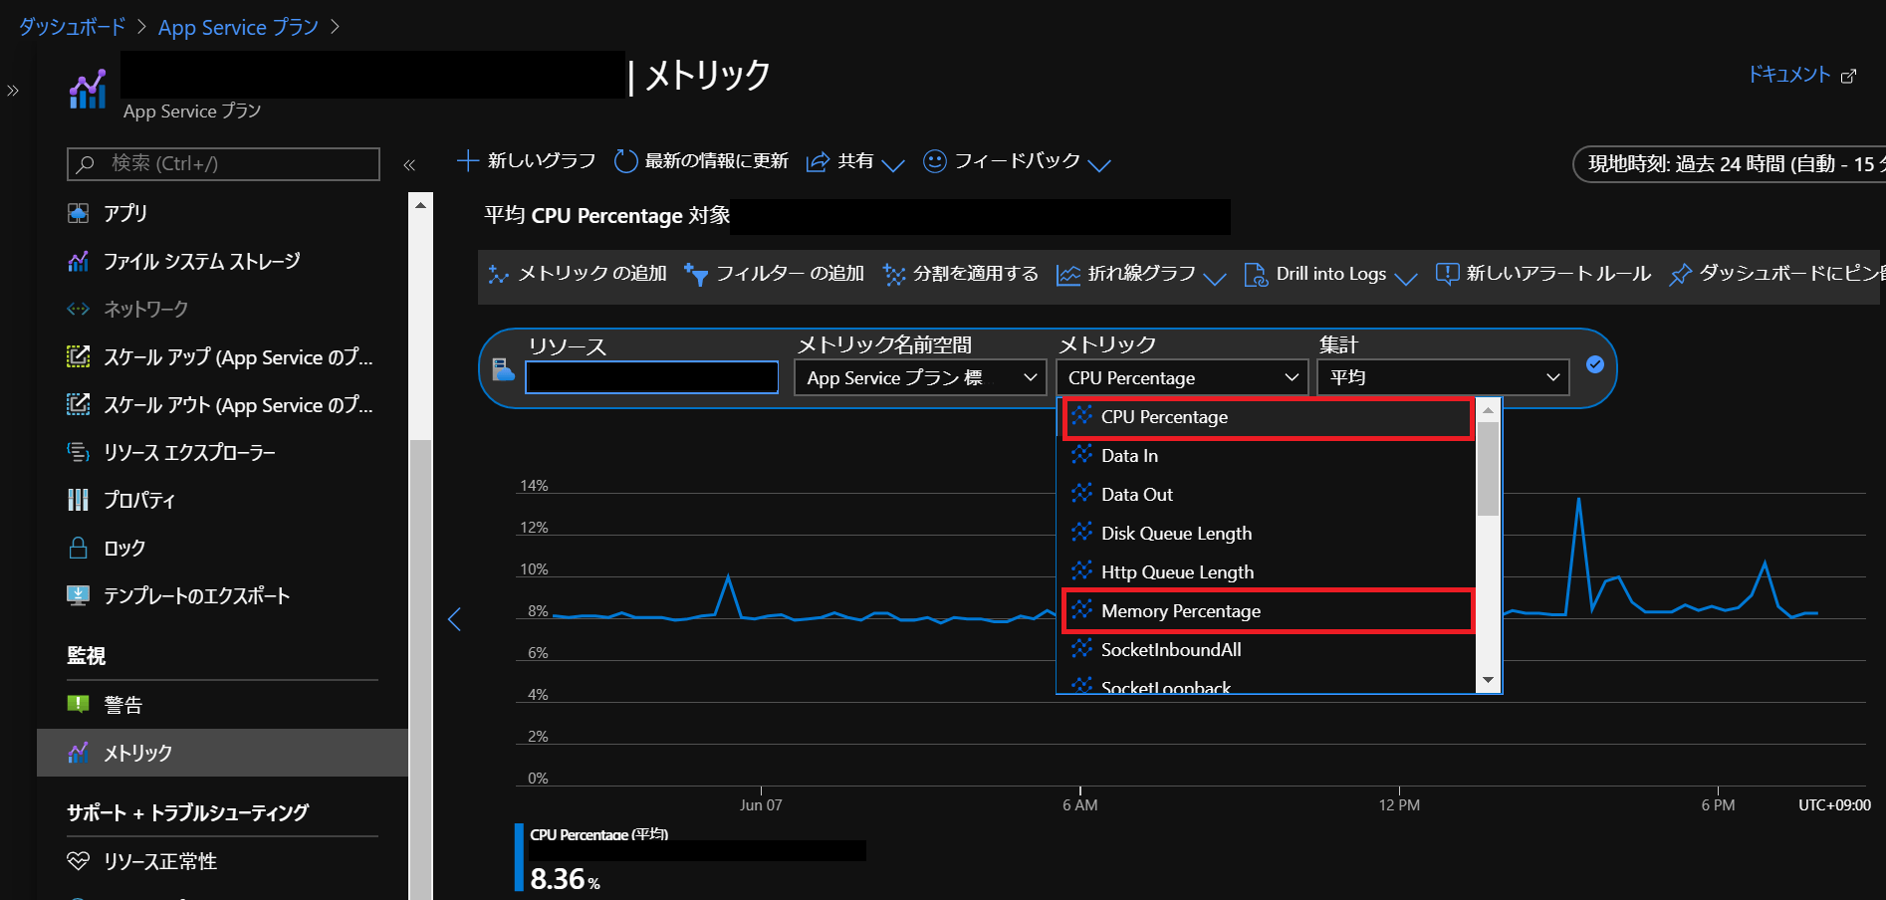The height and width of the screenshot is (900, 1886).
Task: Click the blue checkmark confirm icon
Action: (1595, 364)
